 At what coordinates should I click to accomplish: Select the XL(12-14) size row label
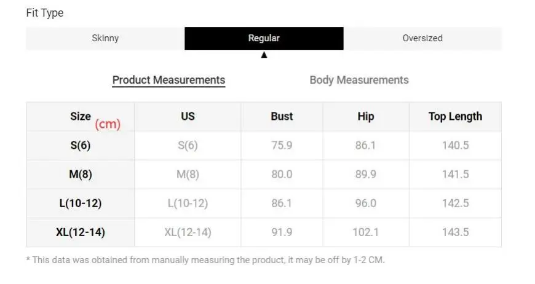(x=81, y=232)
